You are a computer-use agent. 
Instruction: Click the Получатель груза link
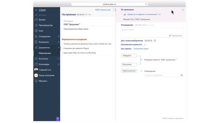pos(141,49)
